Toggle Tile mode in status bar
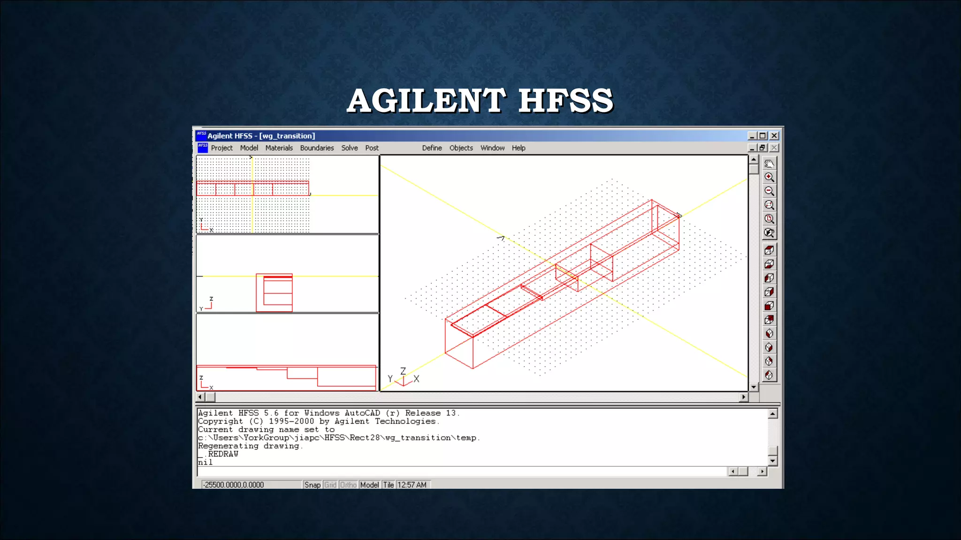Image resolution: width=961 pixels, height=540 pixels. pyautogui.click(x=389, y=485)
